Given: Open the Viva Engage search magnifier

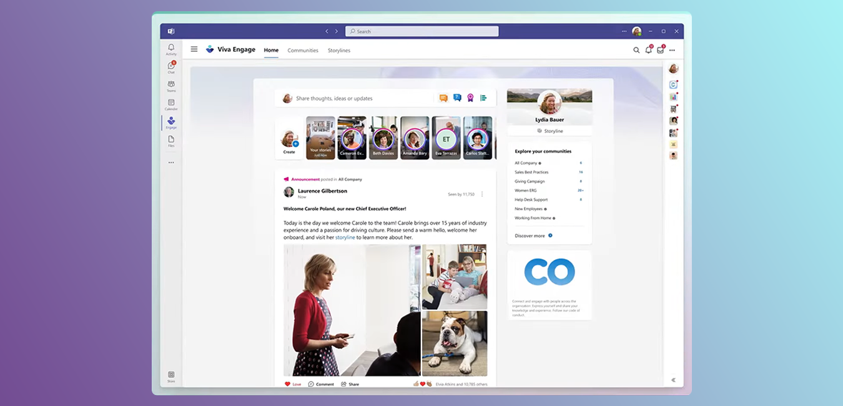Looking at the screenshot, I should 636,50.
